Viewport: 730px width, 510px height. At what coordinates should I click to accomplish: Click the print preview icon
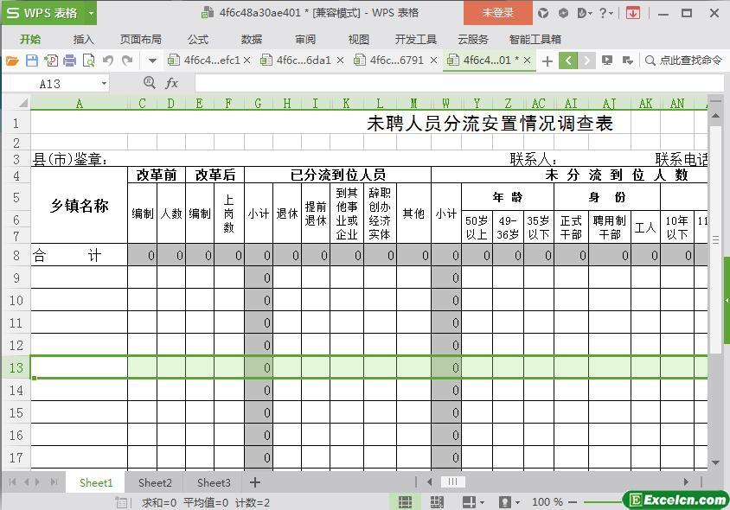coord(88,61)
